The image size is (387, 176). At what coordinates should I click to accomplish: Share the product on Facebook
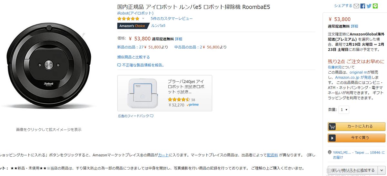363,6
